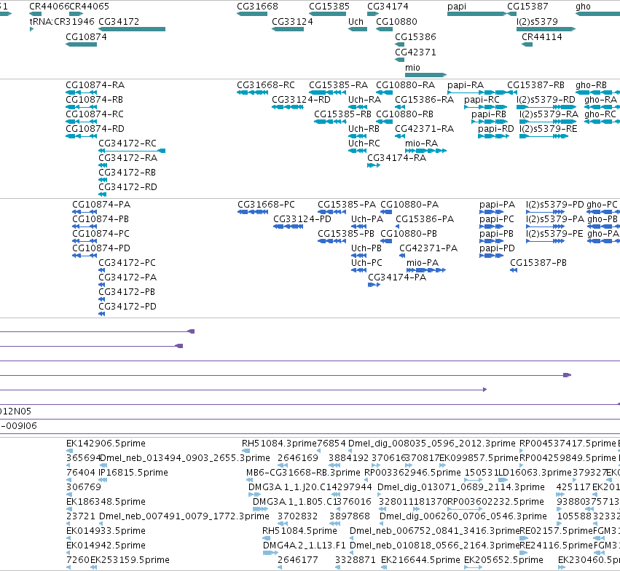Select EST EK186348.5prime
Screen dimensions: 620x571
click(106, 502)
